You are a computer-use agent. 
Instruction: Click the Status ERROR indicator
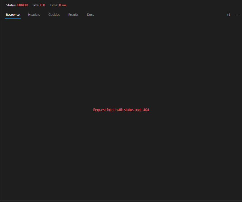coord(17,5)
